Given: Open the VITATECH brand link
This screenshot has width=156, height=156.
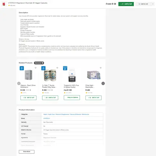Looking at the screenshot, I should pyautogui.click(x=46, y=118).
